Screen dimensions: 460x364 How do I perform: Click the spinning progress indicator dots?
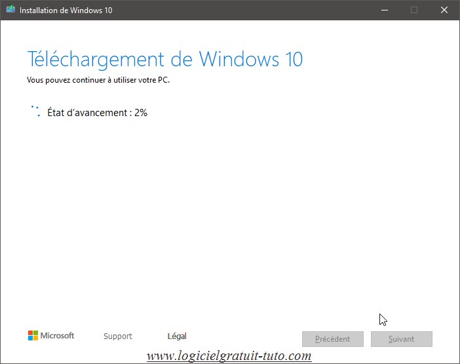coord(35,111)
